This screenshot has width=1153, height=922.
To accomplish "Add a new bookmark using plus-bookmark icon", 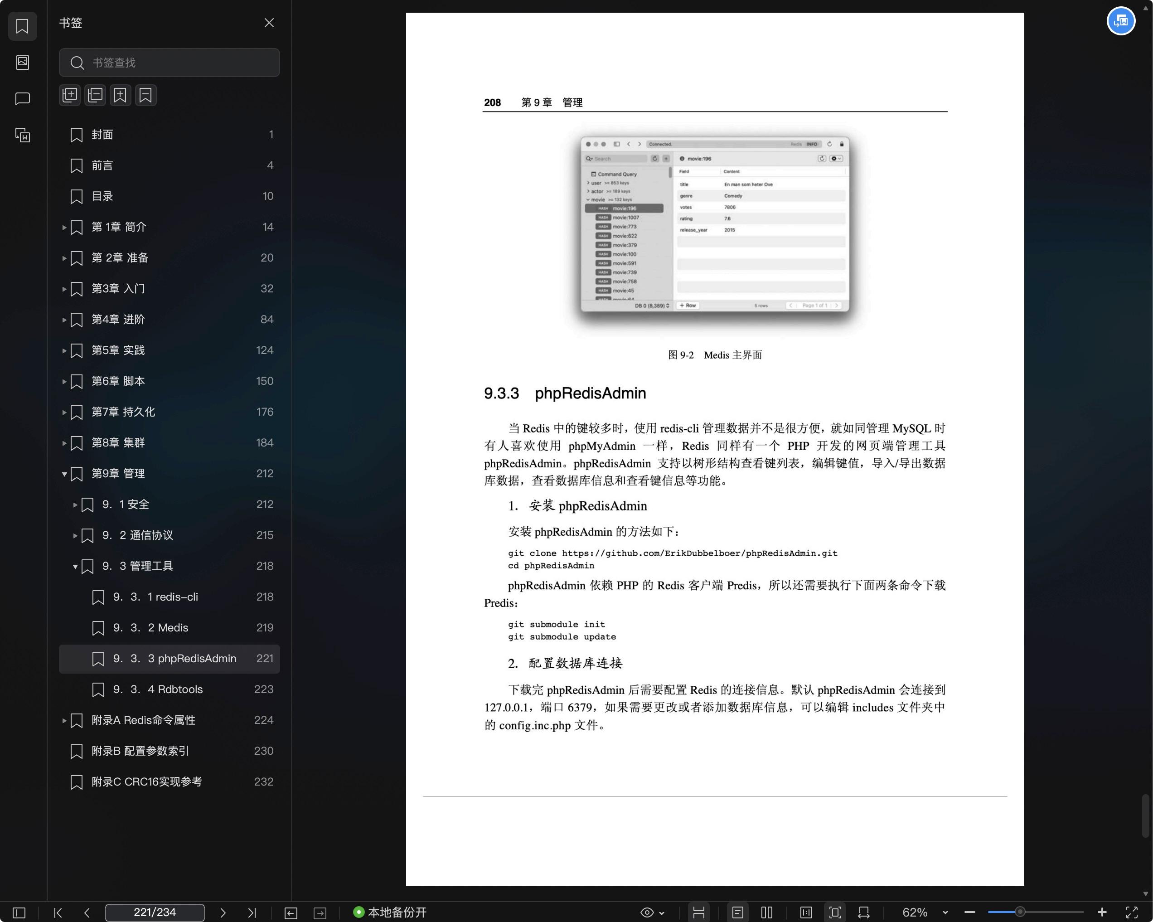I will 120,95.
